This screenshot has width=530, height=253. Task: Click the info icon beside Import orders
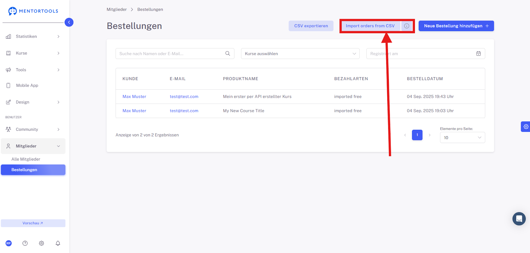(x=407, y=26)
